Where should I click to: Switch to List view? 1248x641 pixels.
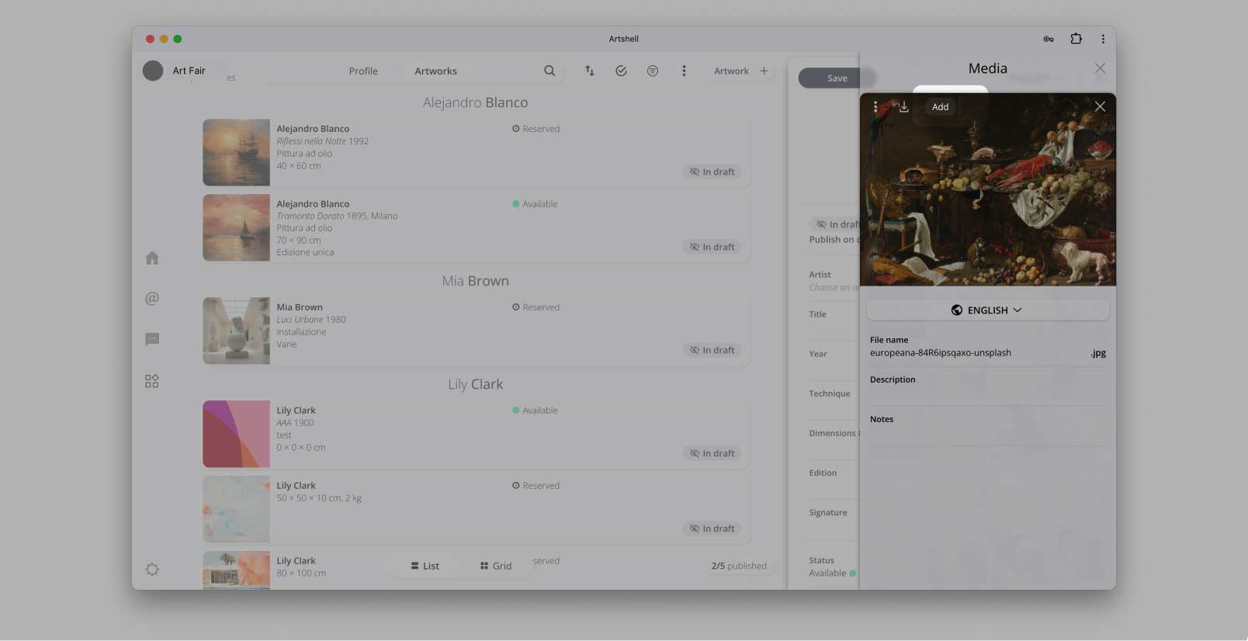pyautogui.click(x=425, y=566)
